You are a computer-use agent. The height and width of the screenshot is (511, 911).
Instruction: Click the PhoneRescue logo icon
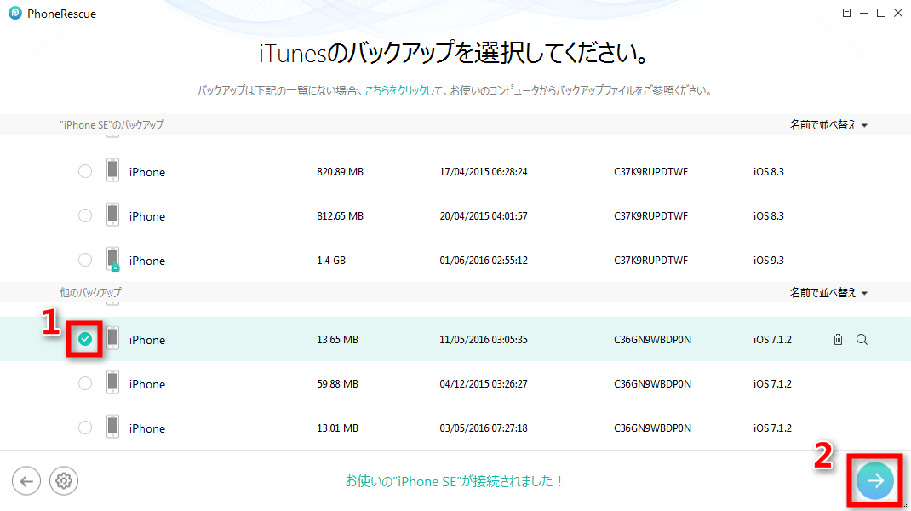15,14
